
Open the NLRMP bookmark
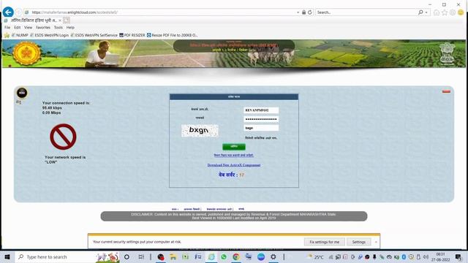[20, 35]
